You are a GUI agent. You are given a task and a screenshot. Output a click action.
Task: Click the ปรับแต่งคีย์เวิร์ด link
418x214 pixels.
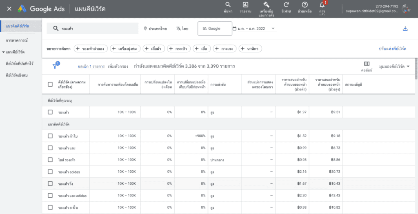[x=392, y=49]
